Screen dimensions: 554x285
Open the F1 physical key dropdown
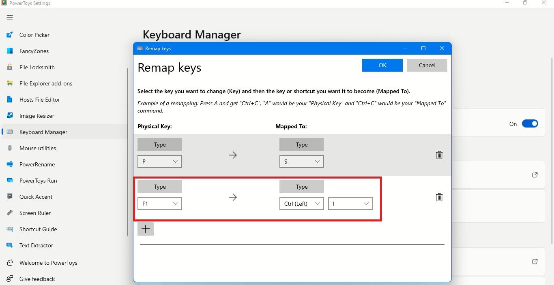(x=160, y=204)
